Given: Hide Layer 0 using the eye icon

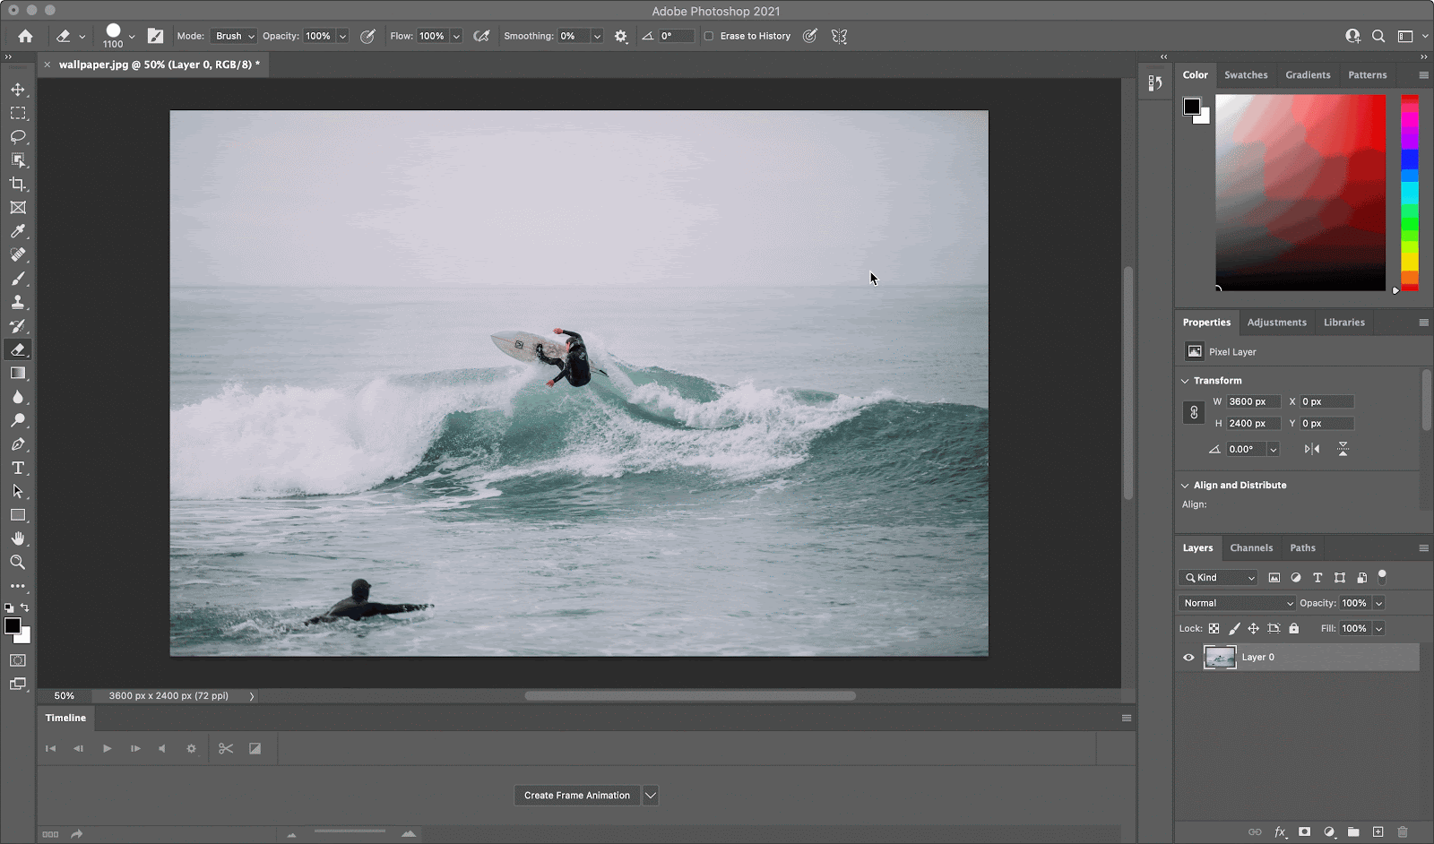Looking at the screenshot, I should coord(1188,658).
